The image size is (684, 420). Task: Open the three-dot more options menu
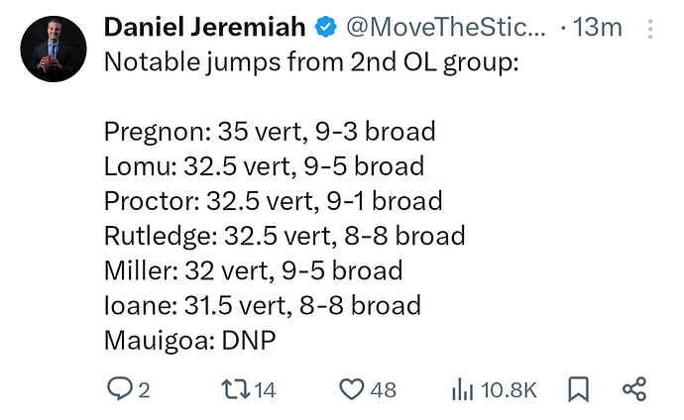[x=651, y=28]
